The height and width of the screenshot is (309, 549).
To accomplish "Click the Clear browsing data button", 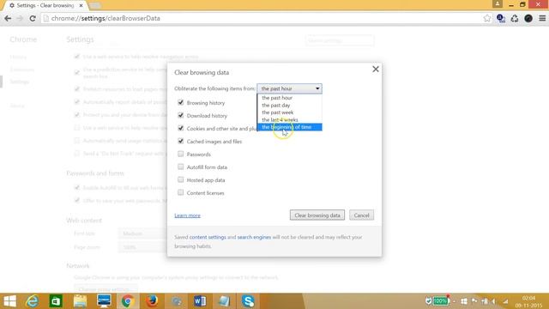I will click(x=317, y=215).
